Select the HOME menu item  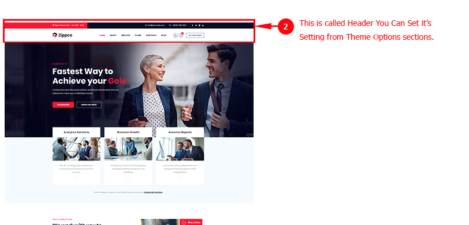102,35
